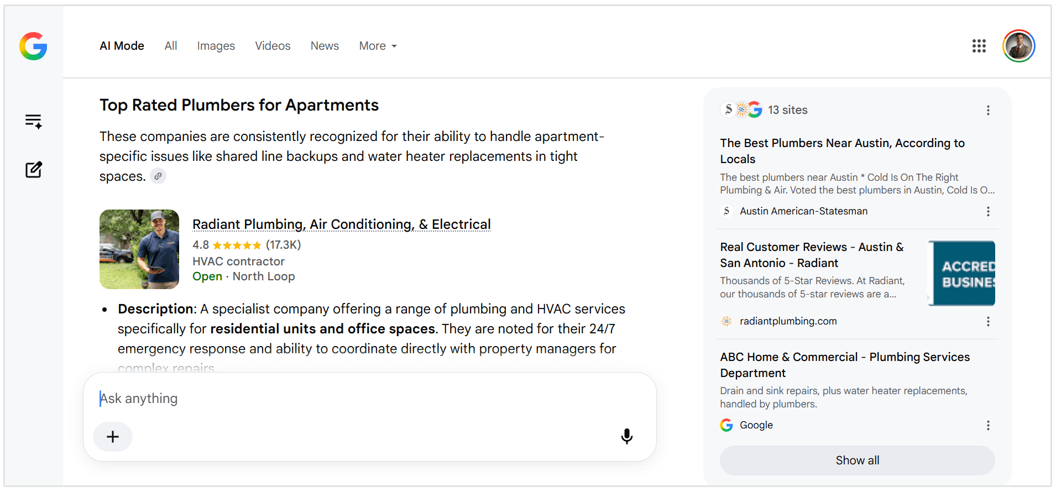Viewport: 1056px width, 492px height.
Task: Open 'ABC Home & Commercial - Plumbing Services' result
Action: 845,365
